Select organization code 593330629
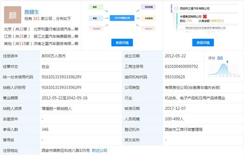 pyautogui.click(x=175, y=77)
